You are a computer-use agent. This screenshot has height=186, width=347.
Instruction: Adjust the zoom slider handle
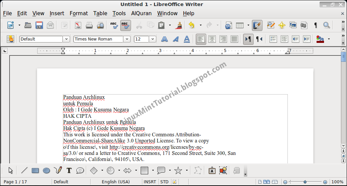[x=305, y=182]
